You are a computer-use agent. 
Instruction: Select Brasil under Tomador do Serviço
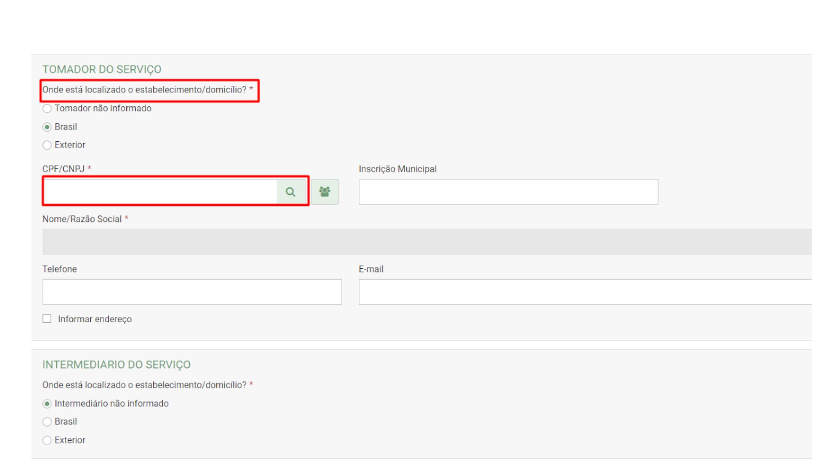(47, 127)
